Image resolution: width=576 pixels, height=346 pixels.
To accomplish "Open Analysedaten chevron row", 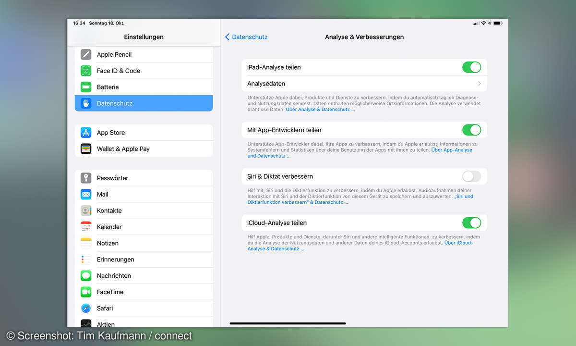I will click(x=364, y=84).
